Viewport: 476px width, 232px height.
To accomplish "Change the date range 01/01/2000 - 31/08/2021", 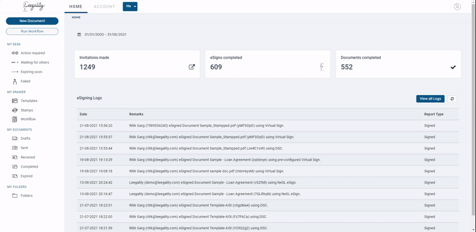I will (106, 35).
